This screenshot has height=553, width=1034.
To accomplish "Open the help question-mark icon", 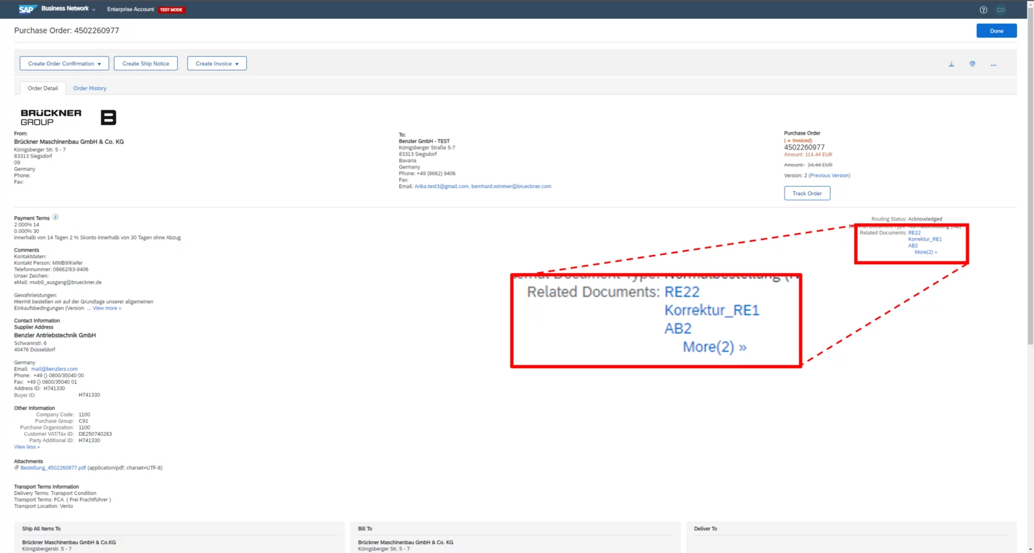I will tap(983, 10).
